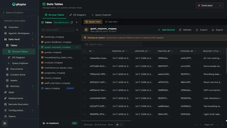Screen dimensions: 227x128
Task: Click the Refresh table button
Action: [x=185, y=30]
